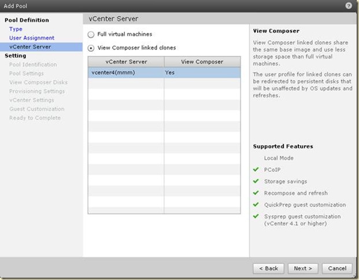
Task: Click the vCenter Settings step
Action: (32, 100)
